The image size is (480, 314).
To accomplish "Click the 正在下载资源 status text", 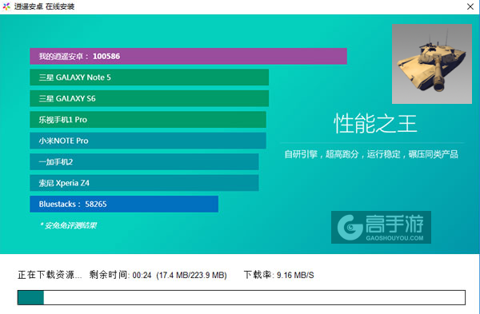I will [x=50, y=275].
